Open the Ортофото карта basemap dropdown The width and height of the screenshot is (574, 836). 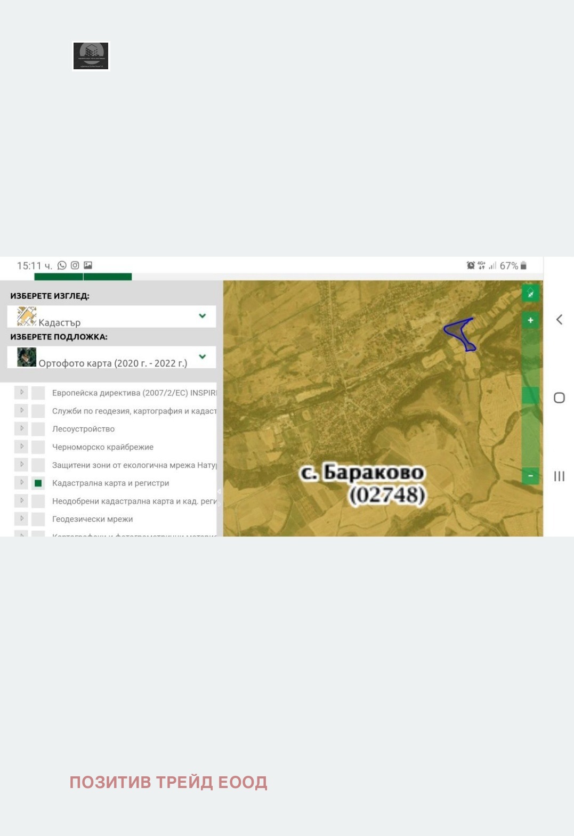click(111, 358)
